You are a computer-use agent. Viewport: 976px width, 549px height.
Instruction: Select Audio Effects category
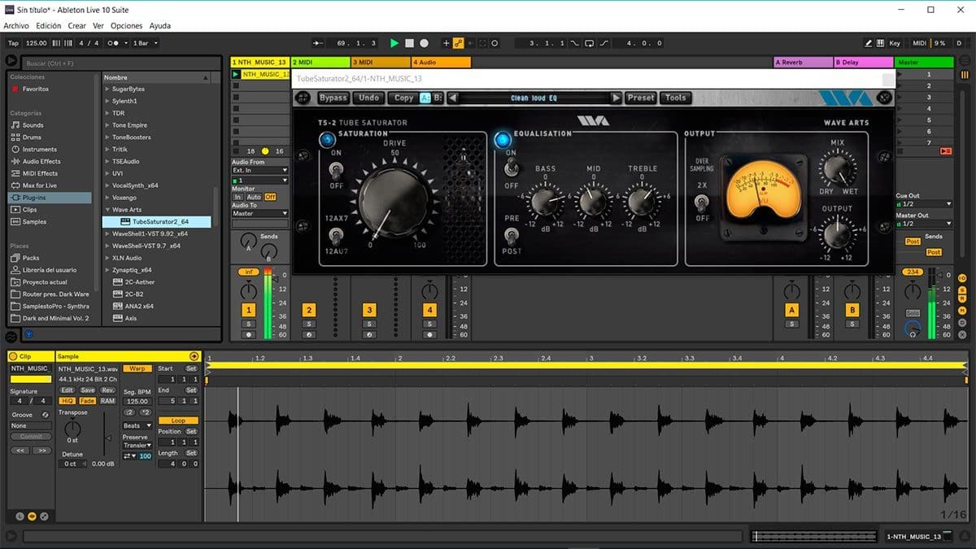click(x=41, y=161)
